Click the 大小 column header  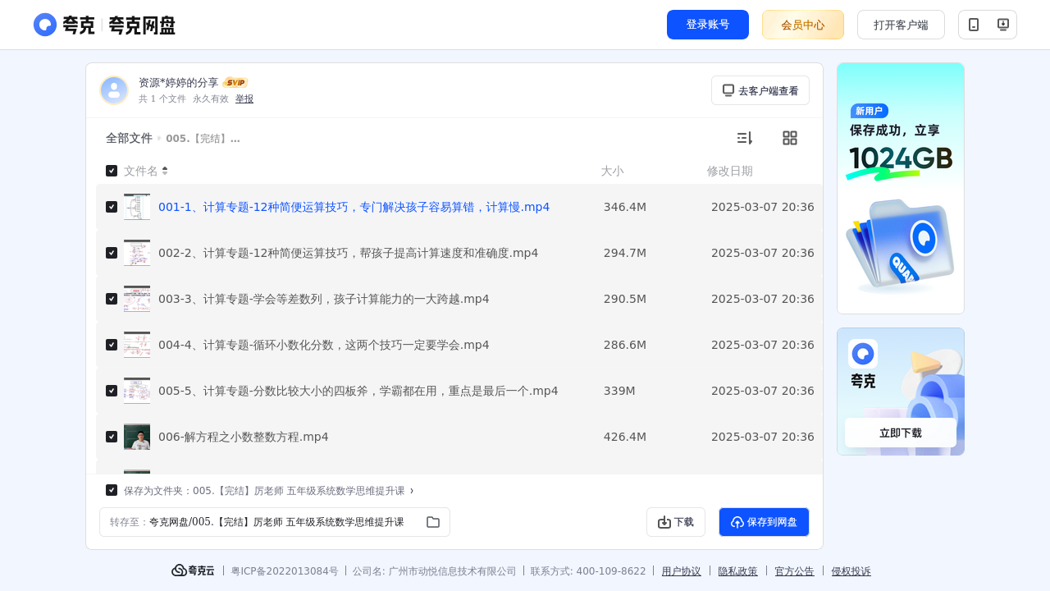pyautogui.click(x=612, y=171)
